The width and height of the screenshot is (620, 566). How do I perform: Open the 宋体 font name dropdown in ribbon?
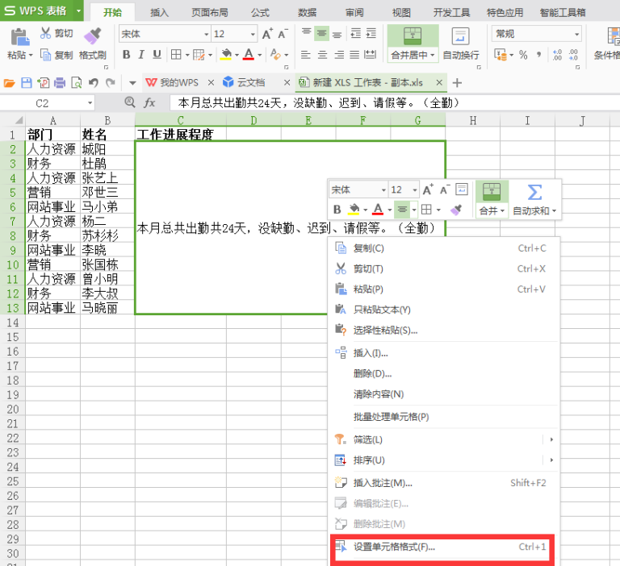click(x=206, y=35)
